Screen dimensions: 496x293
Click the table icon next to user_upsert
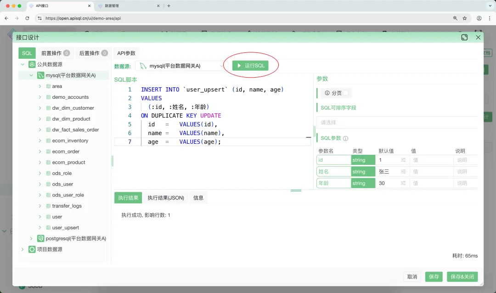point(48,228)
